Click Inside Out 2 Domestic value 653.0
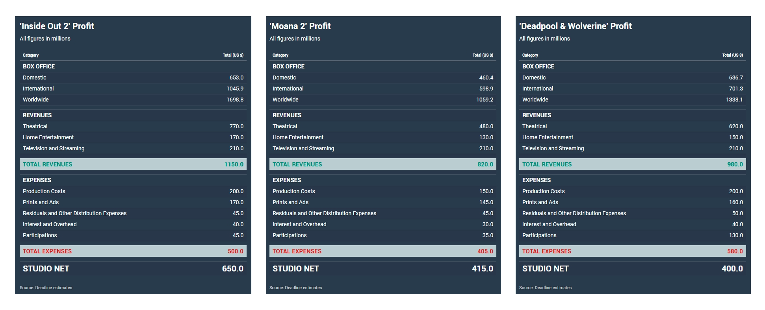The width and height of the screenshot is (765, 310). (236, 77)
